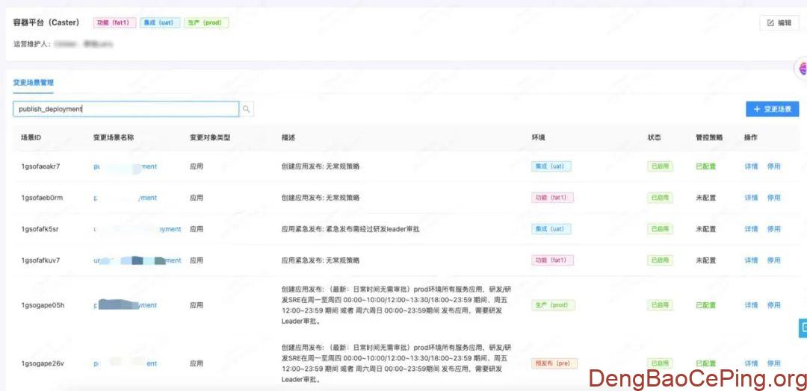807x391 pixels.
Task: Click 功能 (fat1) tag in row 1gsofafkuv7
Action: (x=552, y=260)
